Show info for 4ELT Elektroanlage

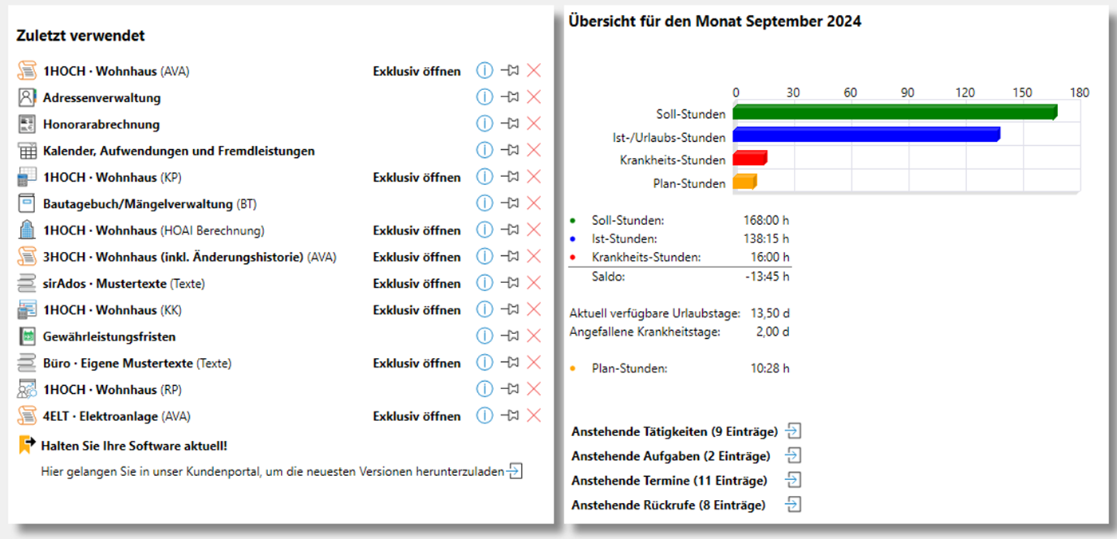pyautogui.click(x=484, y=415)
